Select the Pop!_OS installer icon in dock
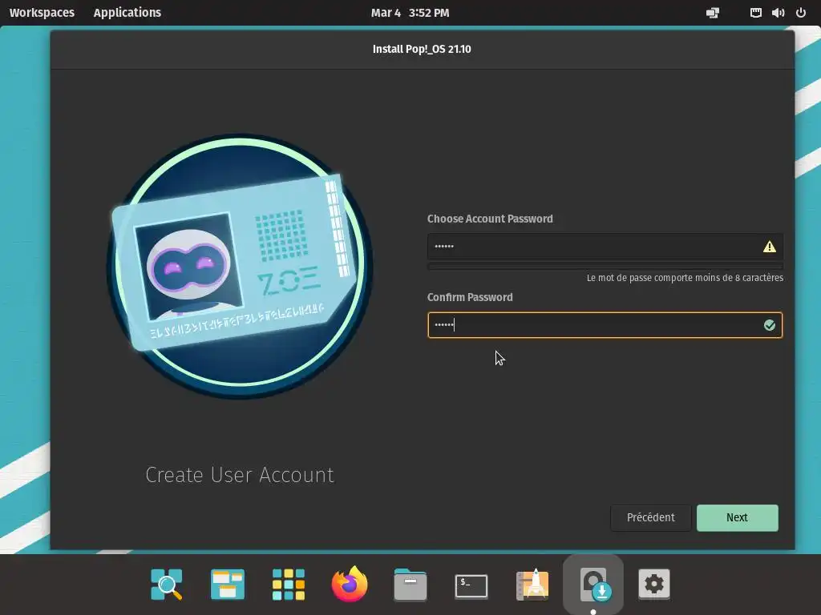821x615 pixels. (593, 584)
